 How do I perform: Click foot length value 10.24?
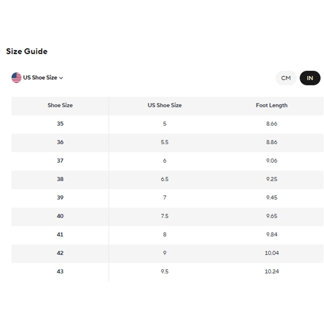271,271
